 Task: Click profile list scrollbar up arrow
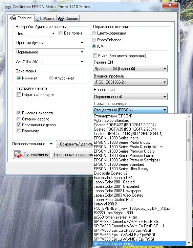tap(189, 117)
